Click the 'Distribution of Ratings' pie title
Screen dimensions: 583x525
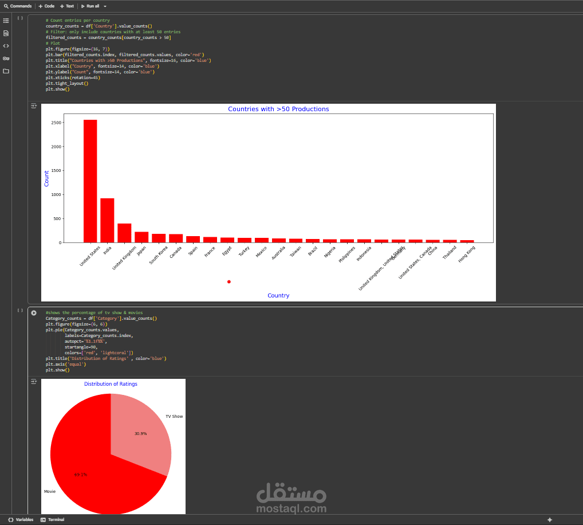(111, 384)
